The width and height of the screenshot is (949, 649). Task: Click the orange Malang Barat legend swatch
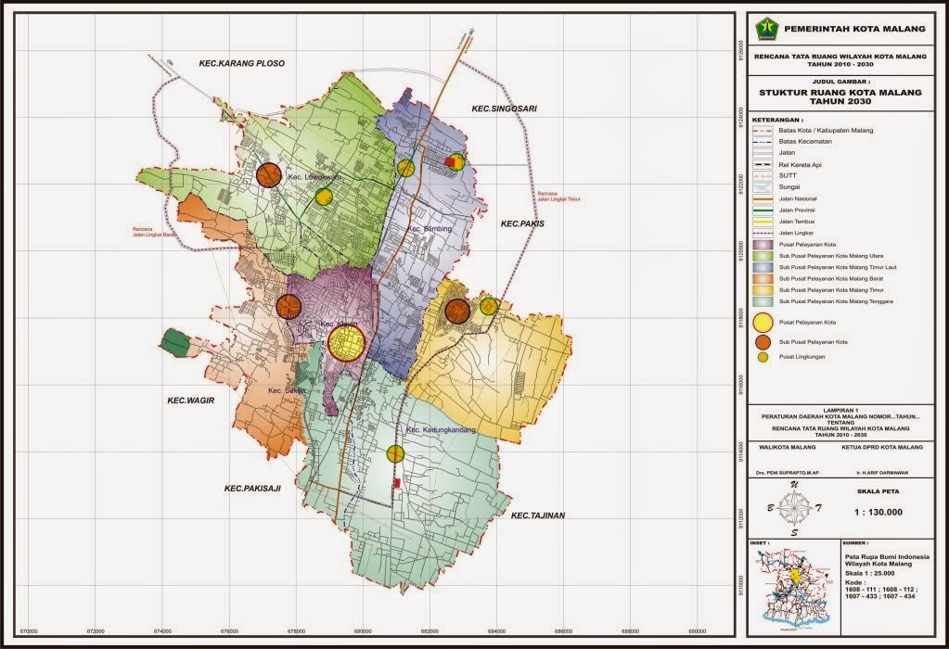(763, 279)
